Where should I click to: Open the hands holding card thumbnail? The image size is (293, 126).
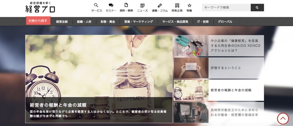191,68
